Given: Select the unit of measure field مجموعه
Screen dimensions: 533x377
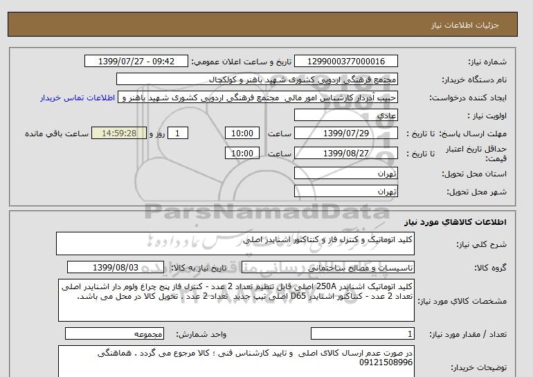Looking at the screenshot, I should tap(114, 333).
